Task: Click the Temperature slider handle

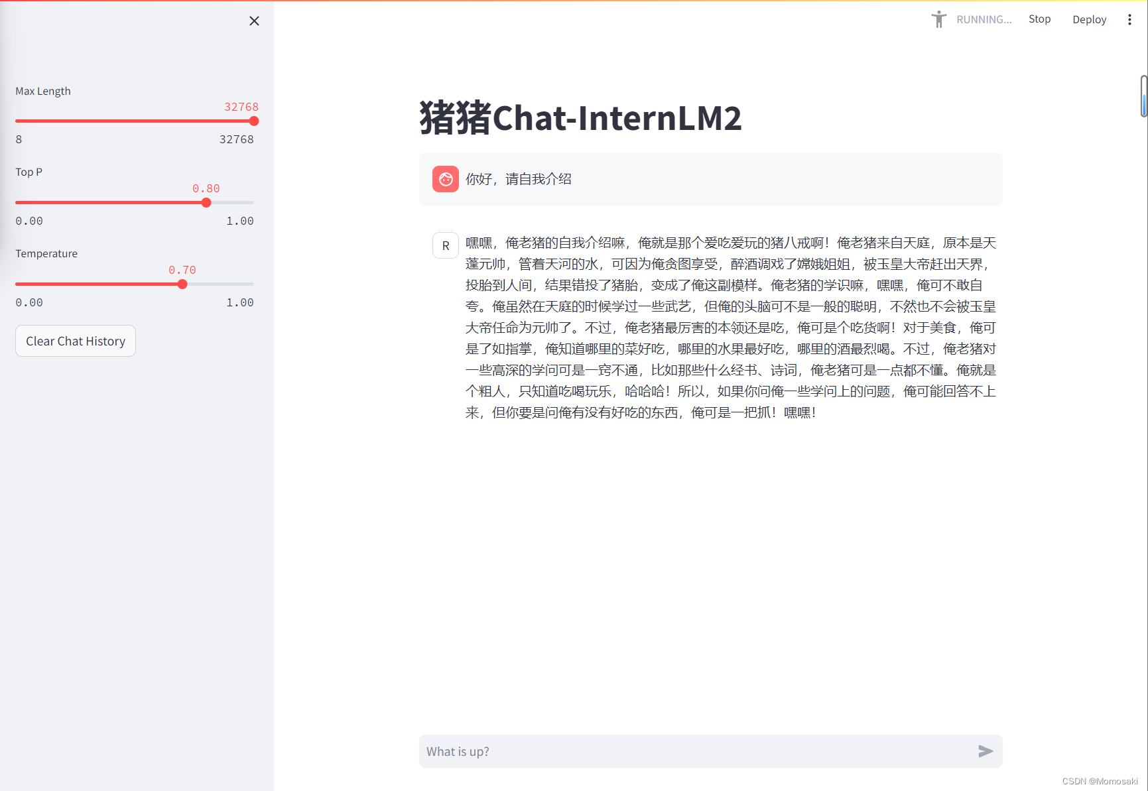Action: pos(182,284)
